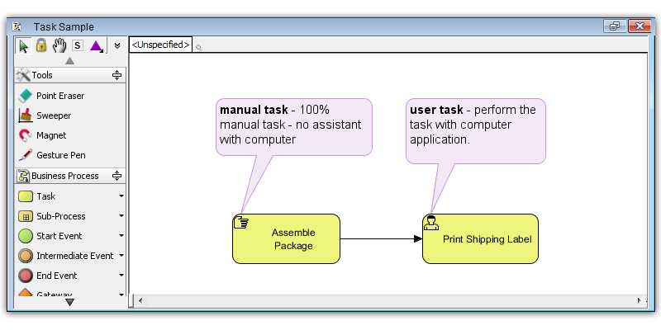
Task: Select the Assemble Package task
Action: (286, 238)
